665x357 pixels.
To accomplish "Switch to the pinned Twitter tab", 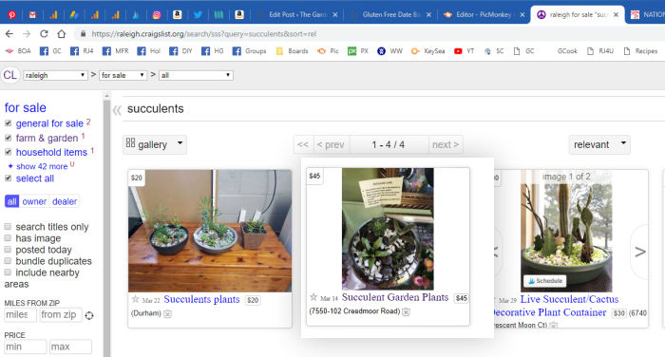I will coord(198,15).
